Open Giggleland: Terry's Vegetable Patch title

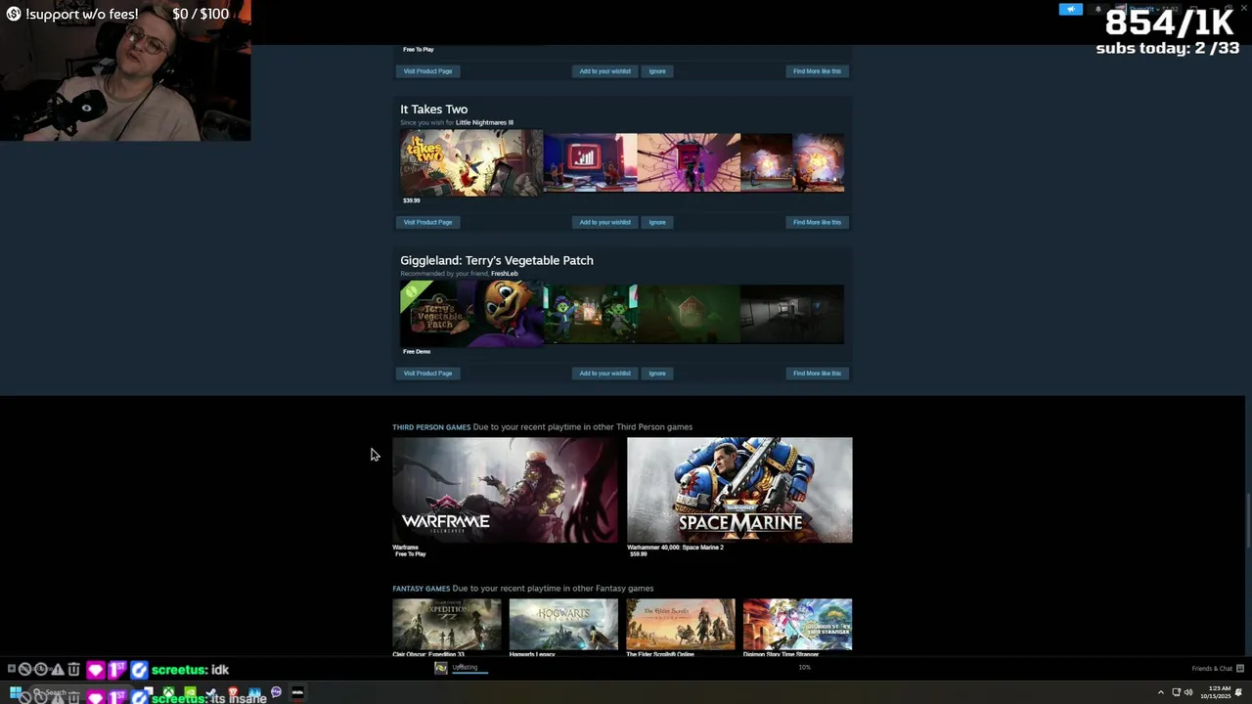[x=496, y=260]
